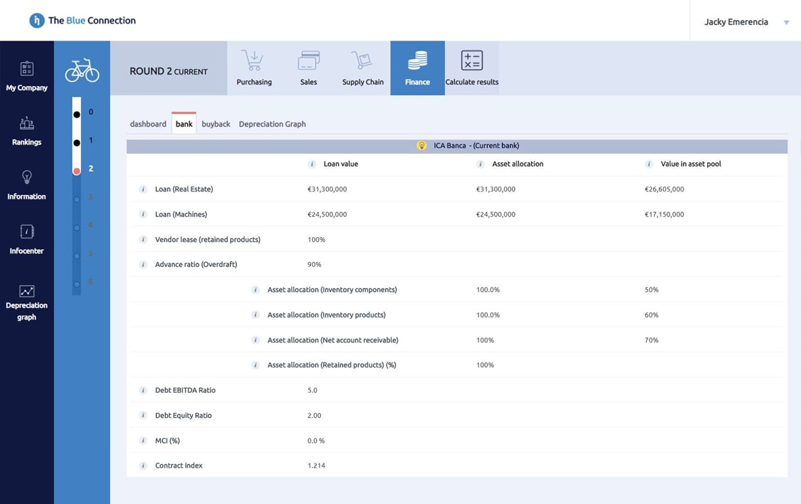This screenshot has height=504, width=801.
Task: Select current round 2 marker on timeline
Action: [x=77, y=171]
